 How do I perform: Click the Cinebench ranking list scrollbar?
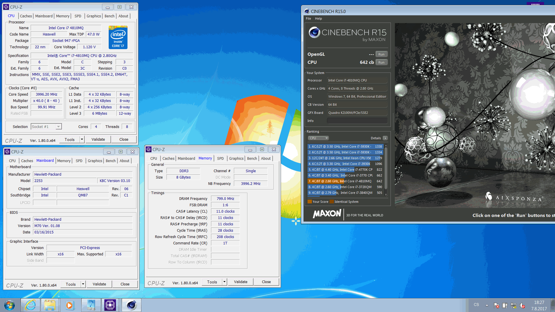[386, 170]
